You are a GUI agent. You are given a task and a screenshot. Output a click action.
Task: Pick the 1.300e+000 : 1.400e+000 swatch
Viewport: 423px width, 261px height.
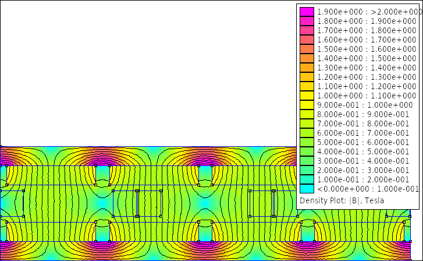[x=307, y=68]
